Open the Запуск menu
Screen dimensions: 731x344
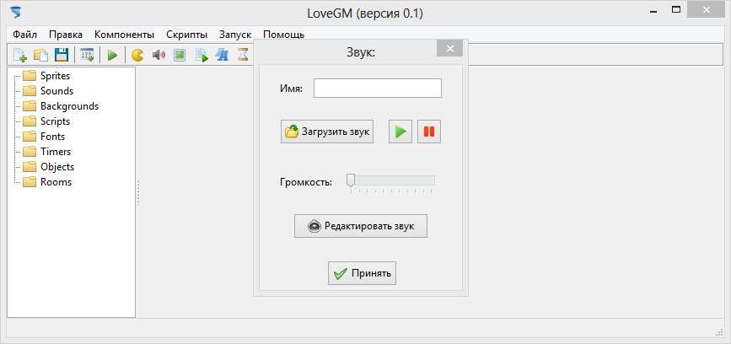point(235,35)
